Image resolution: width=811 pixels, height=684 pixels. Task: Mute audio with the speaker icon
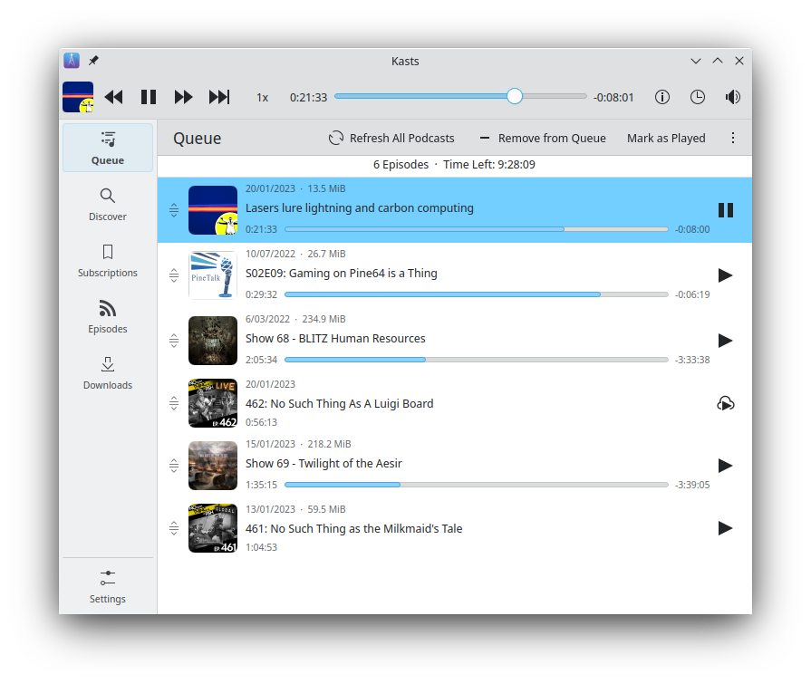pos(733,97)
